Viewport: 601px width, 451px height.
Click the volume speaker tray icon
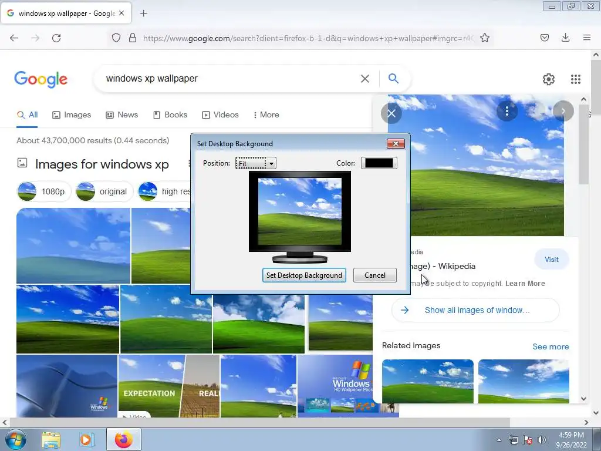(x=542, y=440)
